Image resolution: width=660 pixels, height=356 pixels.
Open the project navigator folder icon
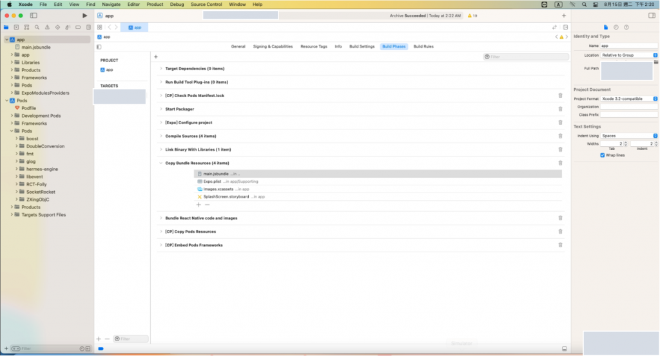click(x=6, y=27)
